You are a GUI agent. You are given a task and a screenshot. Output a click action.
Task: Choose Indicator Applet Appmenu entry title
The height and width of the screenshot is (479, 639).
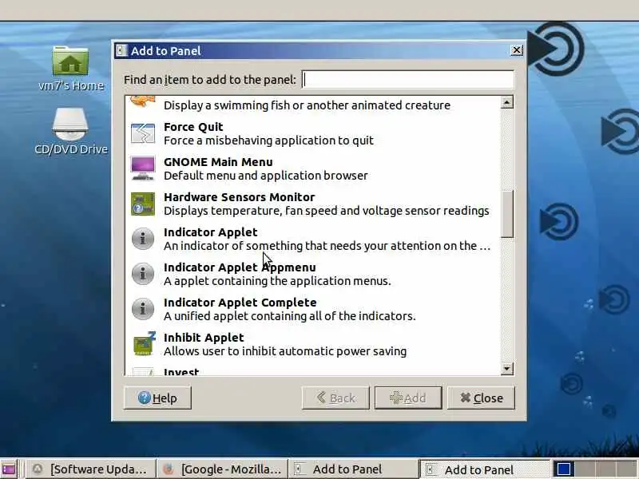click(x=240, y=267)
